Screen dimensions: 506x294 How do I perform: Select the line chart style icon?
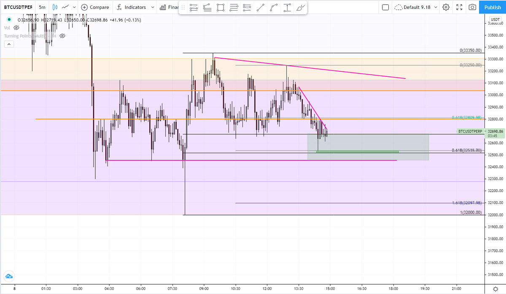pos(65,7)
